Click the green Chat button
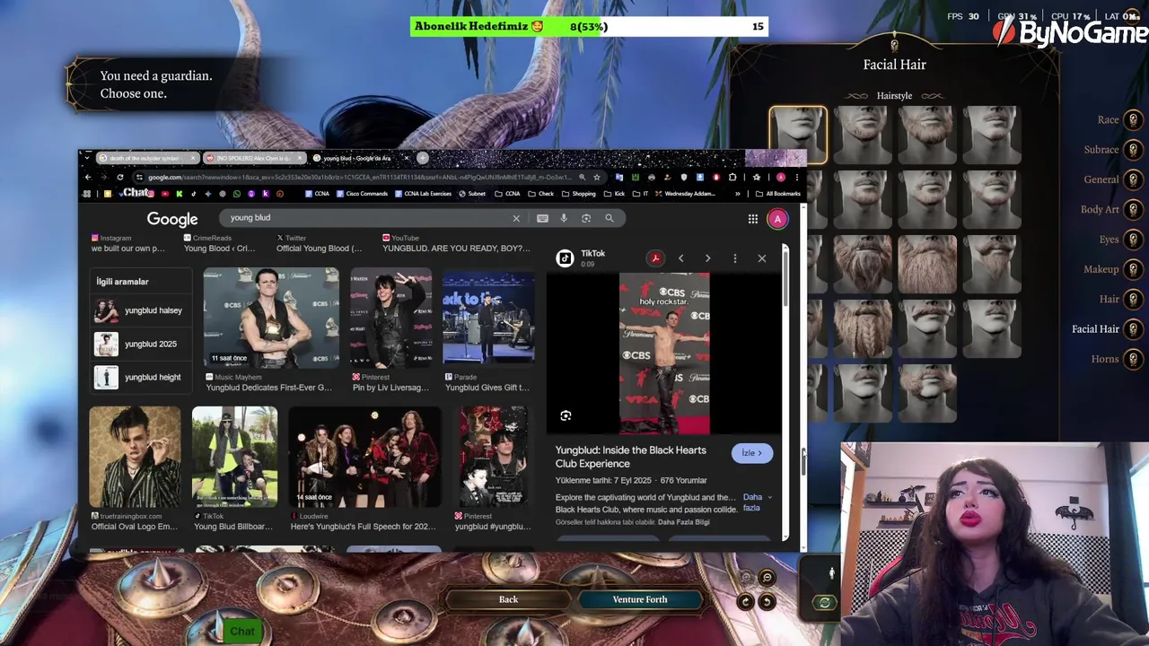The height and width of the screenshot is (646, 1149). coord(241,631)
